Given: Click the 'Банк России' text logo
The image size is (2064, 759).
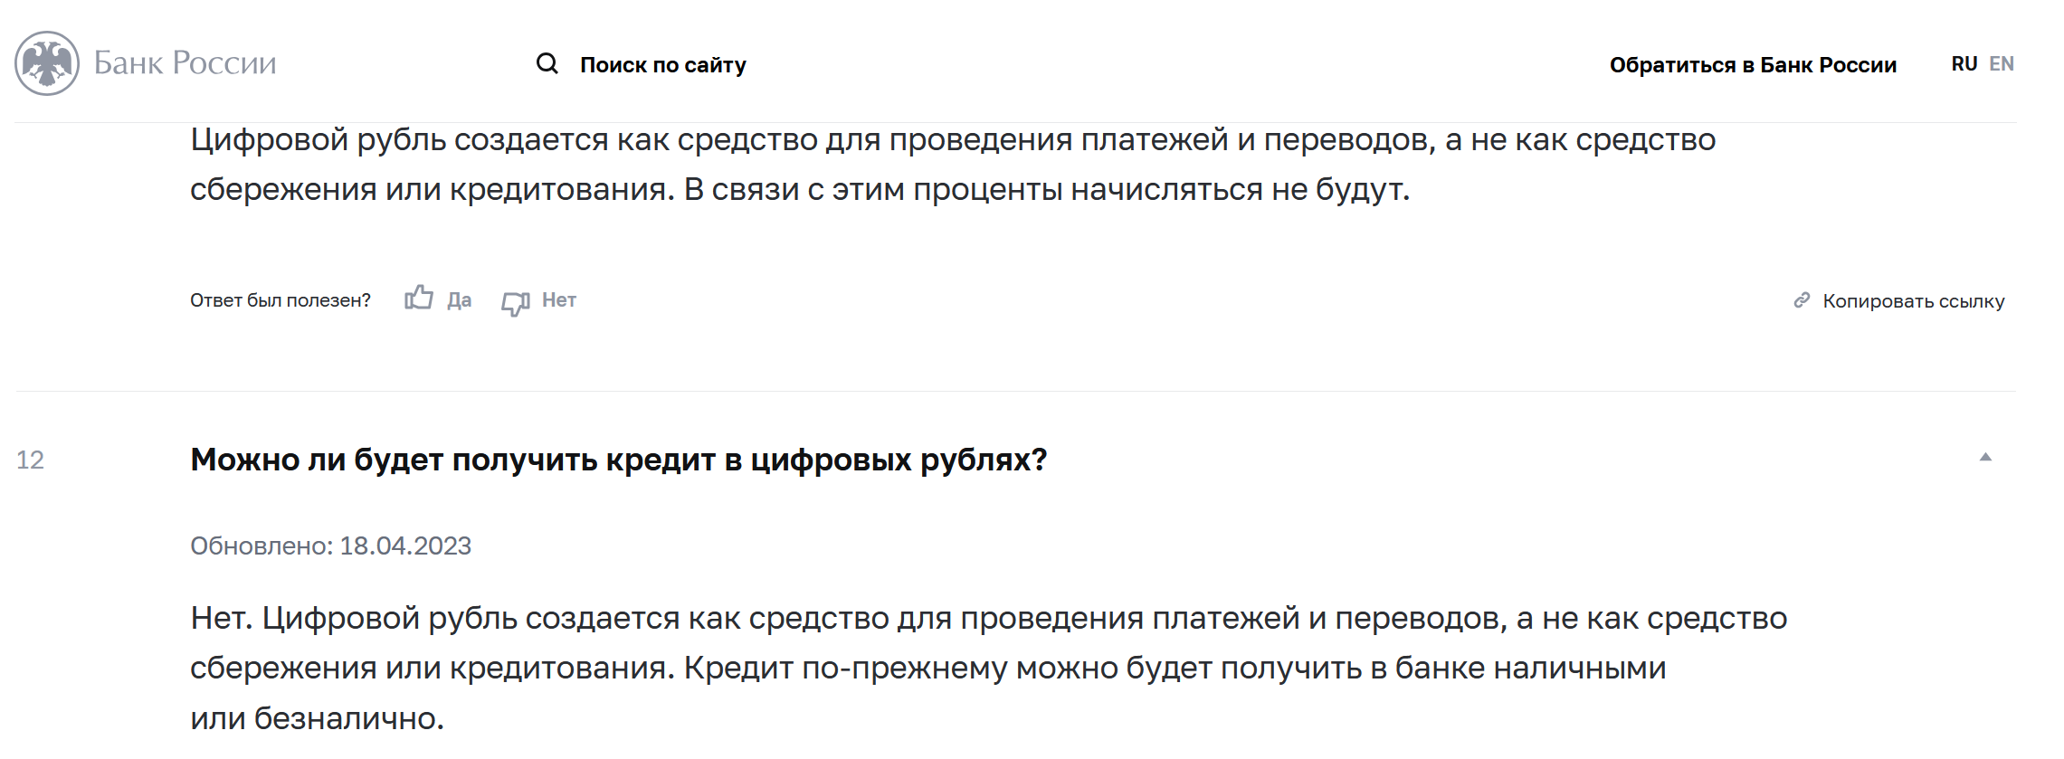Looking at the screenshot, I should pos(185,63).
